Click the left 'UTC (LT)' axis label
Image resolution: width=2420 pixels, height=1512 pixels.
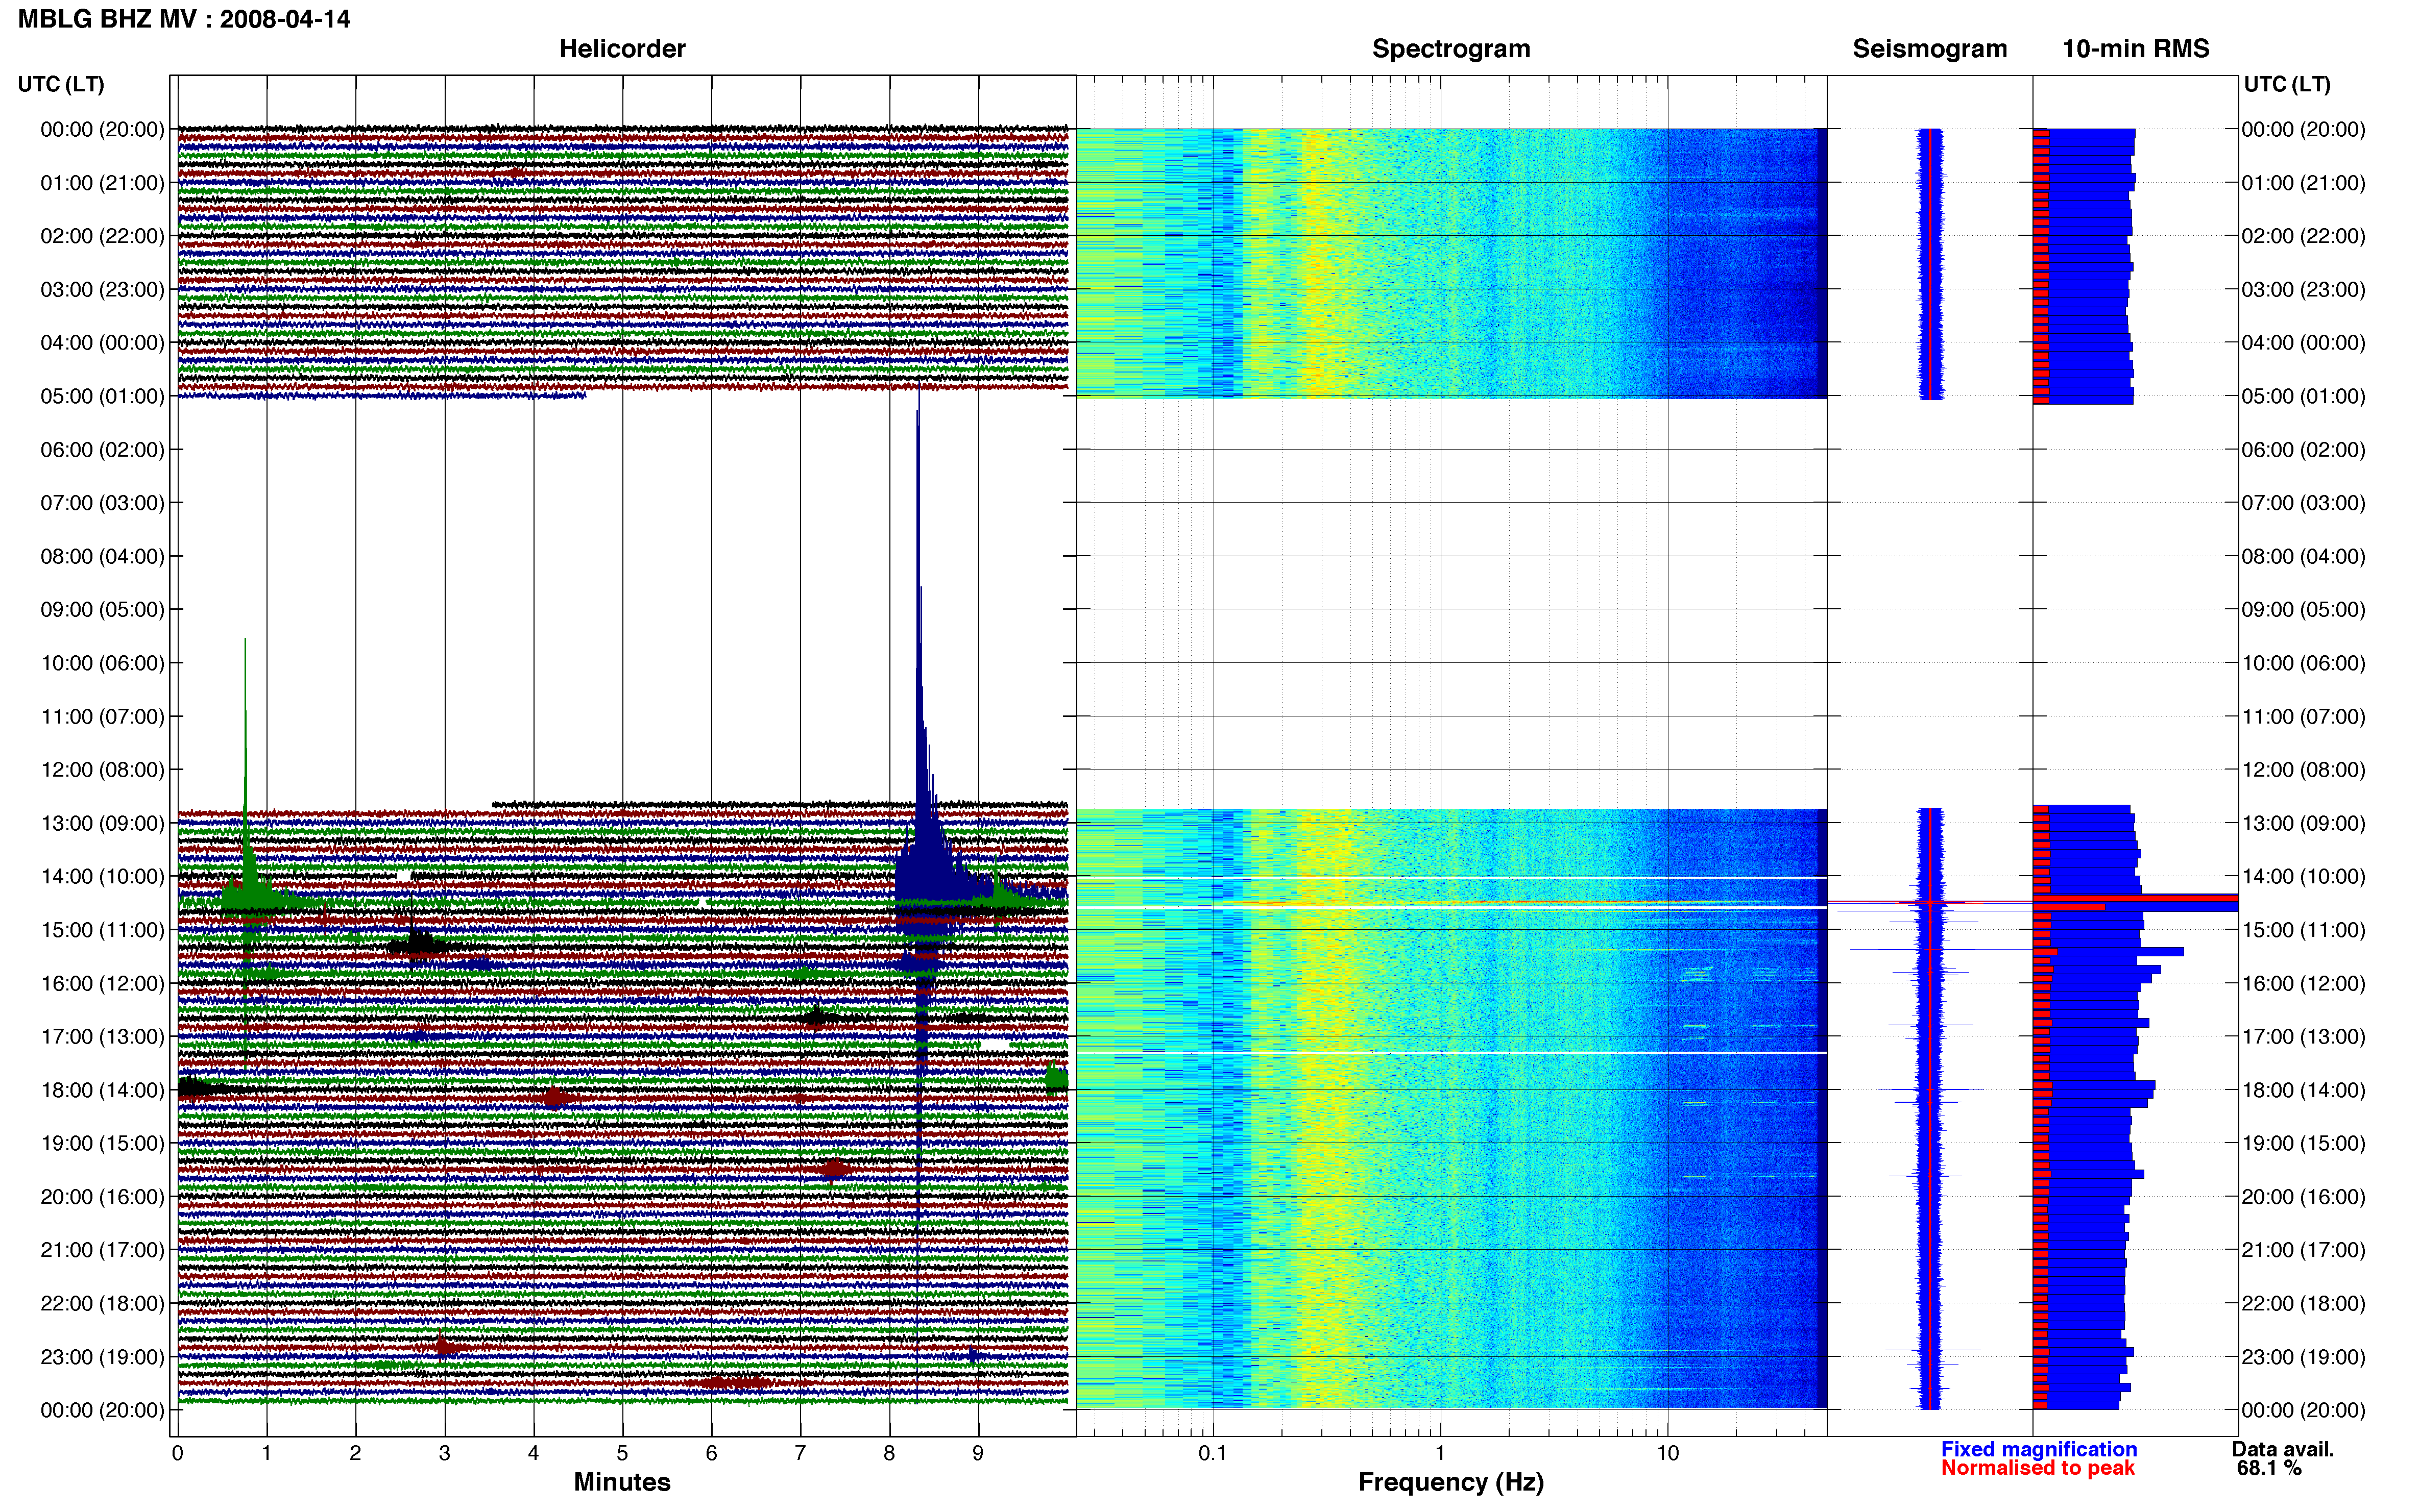coord(61,84)
